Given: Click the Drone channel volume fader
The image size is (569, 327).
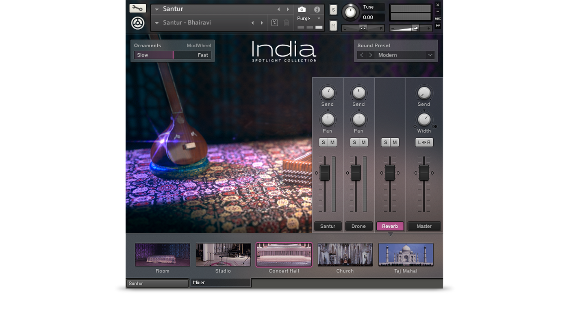Looking at the screenshot, I should pyautogui.click(x=356, y=173).
